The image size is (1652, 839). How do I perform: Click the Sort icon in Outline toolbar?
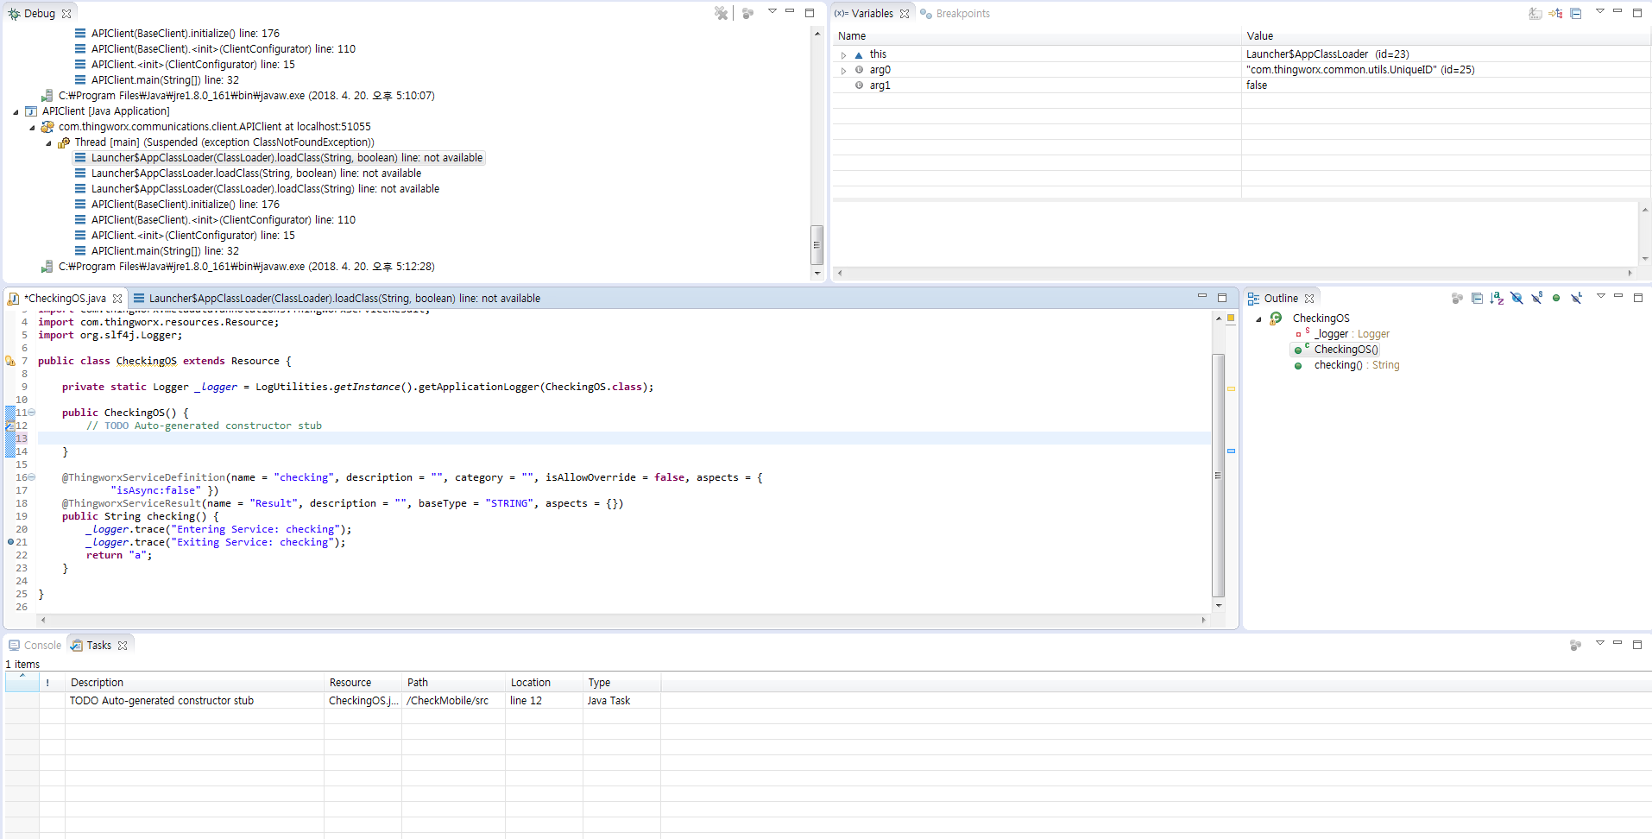1497,298
